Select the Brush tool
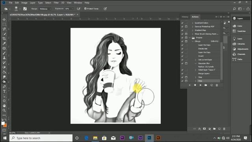Image resolution: width=252 pixels, height=142 pixels. 4,53
